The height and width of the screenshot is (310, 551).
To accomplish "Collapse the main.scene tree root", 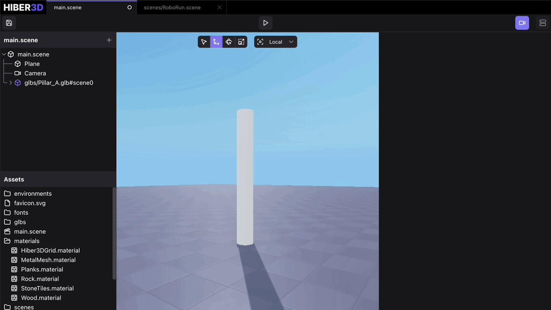I will [x=3, y=54].
